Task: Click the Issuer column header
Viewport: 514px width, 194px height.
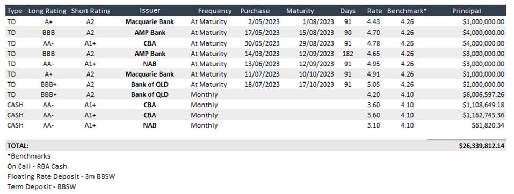Action: click(150, 11)
